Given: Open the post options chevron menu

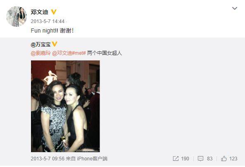Looking at the screenshot, I should click(235, 8).
